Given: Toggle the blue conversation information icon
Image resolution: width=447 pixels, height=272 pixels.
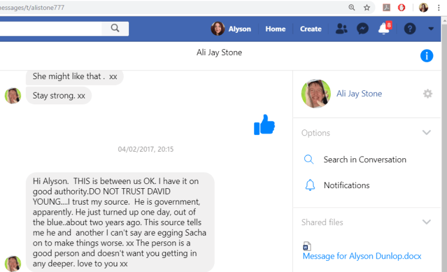Looking at the screenshot, I should pos(426,56).
